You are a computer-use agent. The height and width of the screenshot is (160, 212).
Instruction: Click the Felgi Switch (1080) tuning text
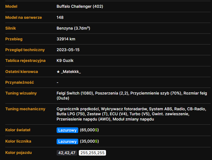point(75,93)
